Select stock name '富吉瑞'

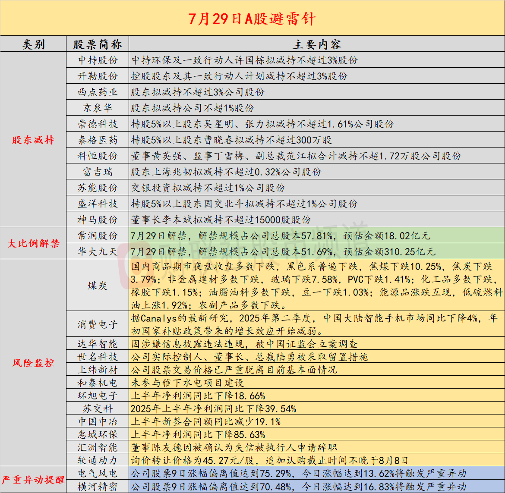[98, 172]
